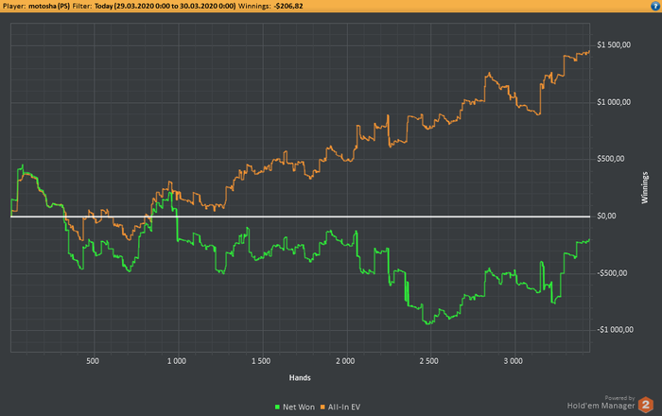This screenshot has width=662, height=416.
Task: Click the 2 500 hands axis label
Action: [x=429, y=361]
